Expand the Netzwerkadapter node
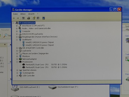The height and width of the screenshot is (97, 129). coord(17,59)
